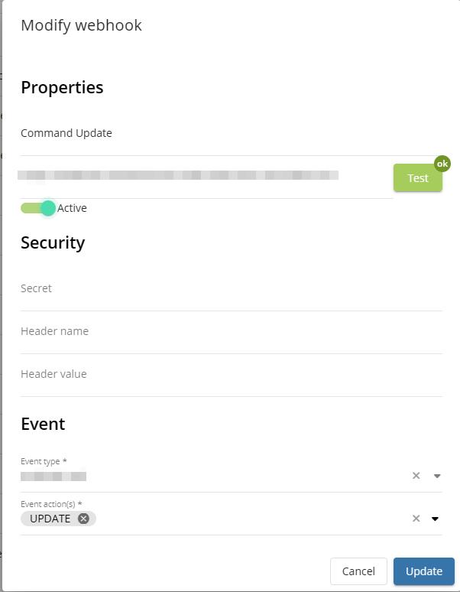Remove the UPDATE chip from event actions

[83, 519]
